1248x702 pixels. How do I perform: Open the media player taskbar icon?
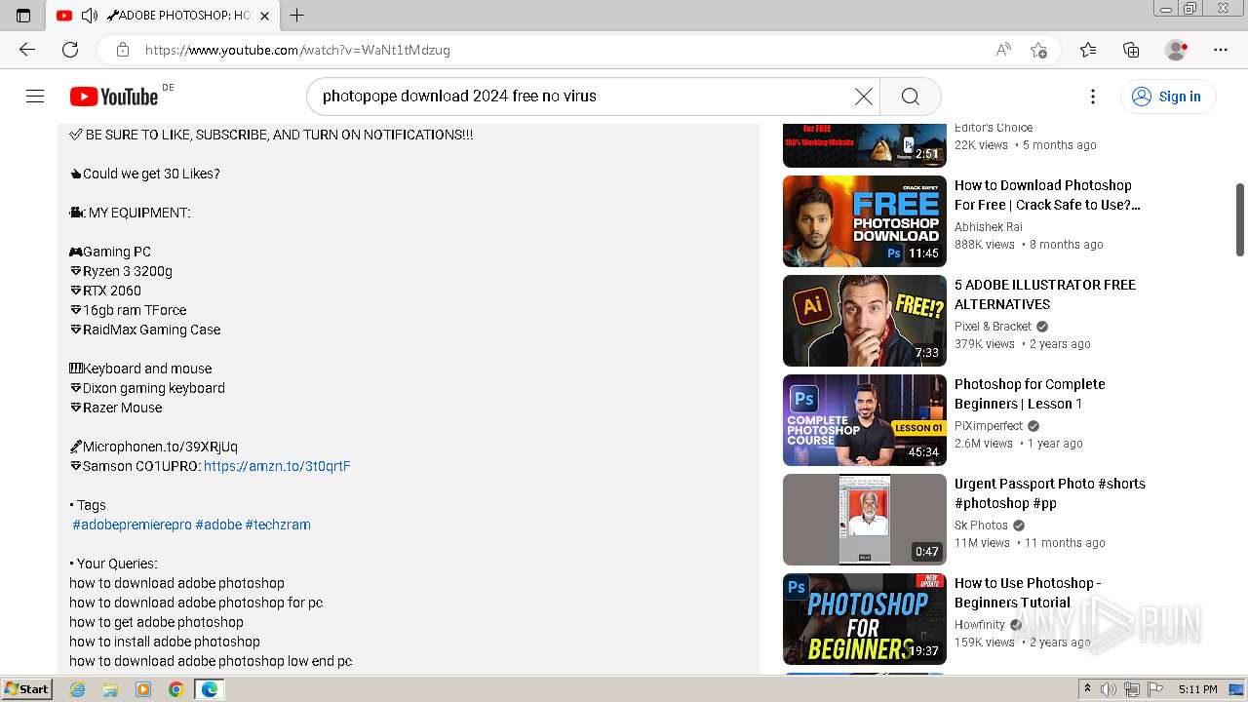pos(143,689)
